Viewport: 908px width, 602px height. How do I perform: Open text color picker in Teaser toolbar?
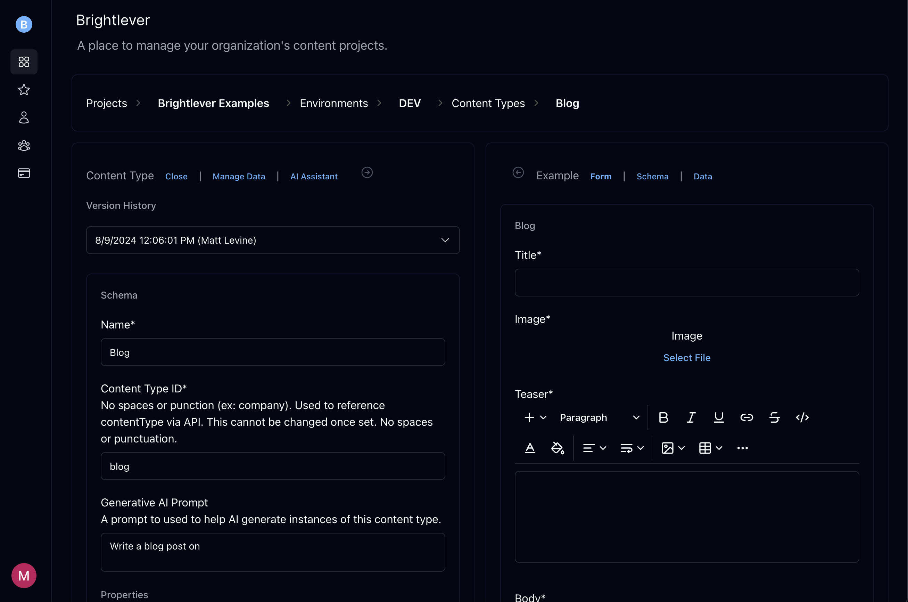tap(530, 448)
